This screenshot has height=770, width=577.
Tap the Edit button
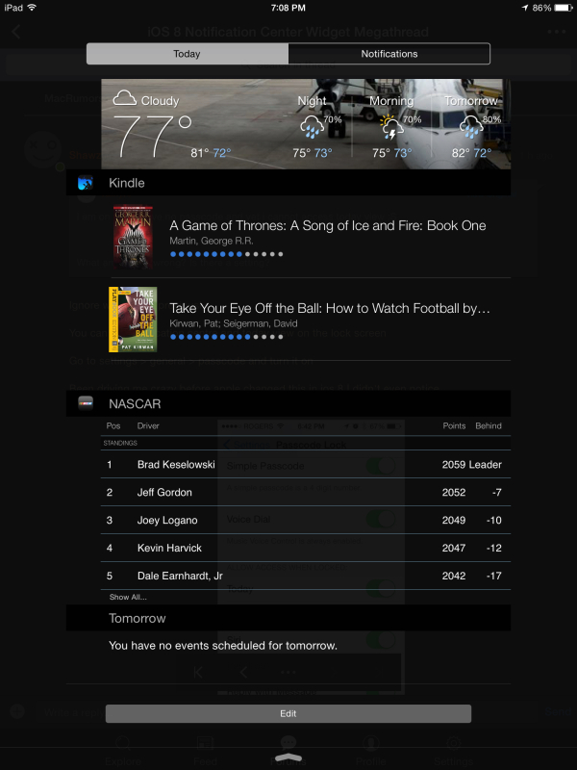click(288, 713)
